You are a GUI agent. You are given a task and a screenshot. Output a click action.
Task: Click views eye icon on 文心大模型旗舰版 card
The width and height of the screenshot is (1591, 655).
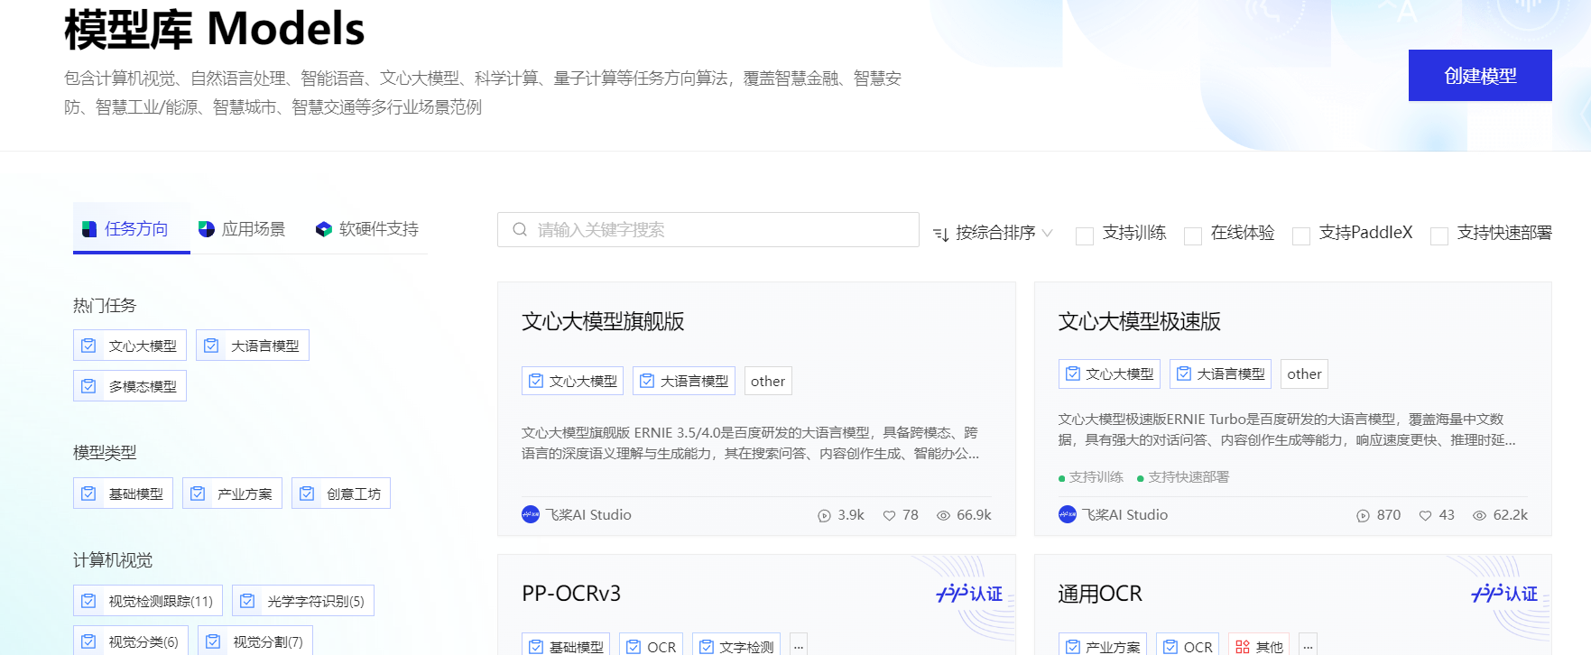tap(943, 516)
